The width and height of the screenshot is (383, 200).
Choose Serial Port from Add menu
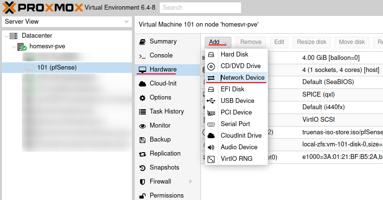(236, 124)
